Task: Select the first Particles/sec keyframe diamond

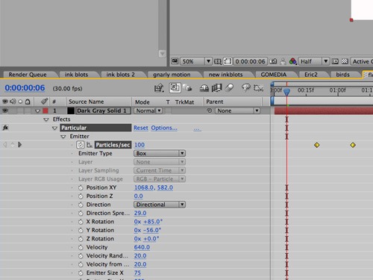Action: [316, 145]
